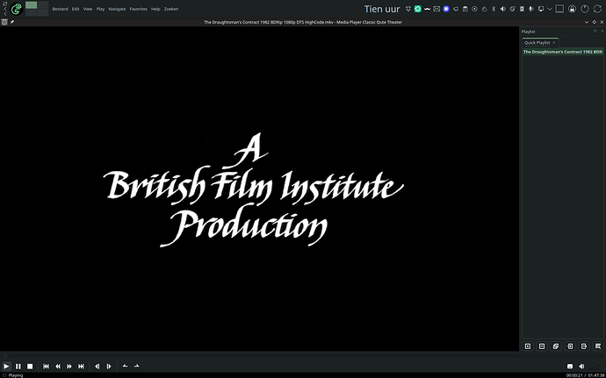Open system volume tray icon
Screen dimensions: 606x378
pyautogui.click(x=503, y=9)
